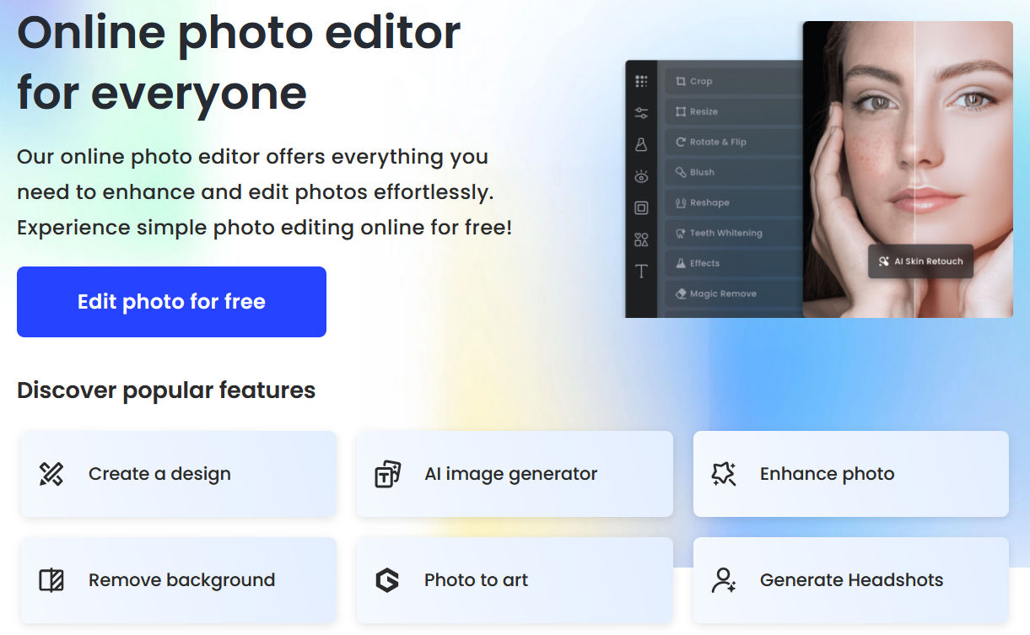The image size is (1030, 635).
Task: Select Blush in the editor tool list
Action: tap(733, 172)
